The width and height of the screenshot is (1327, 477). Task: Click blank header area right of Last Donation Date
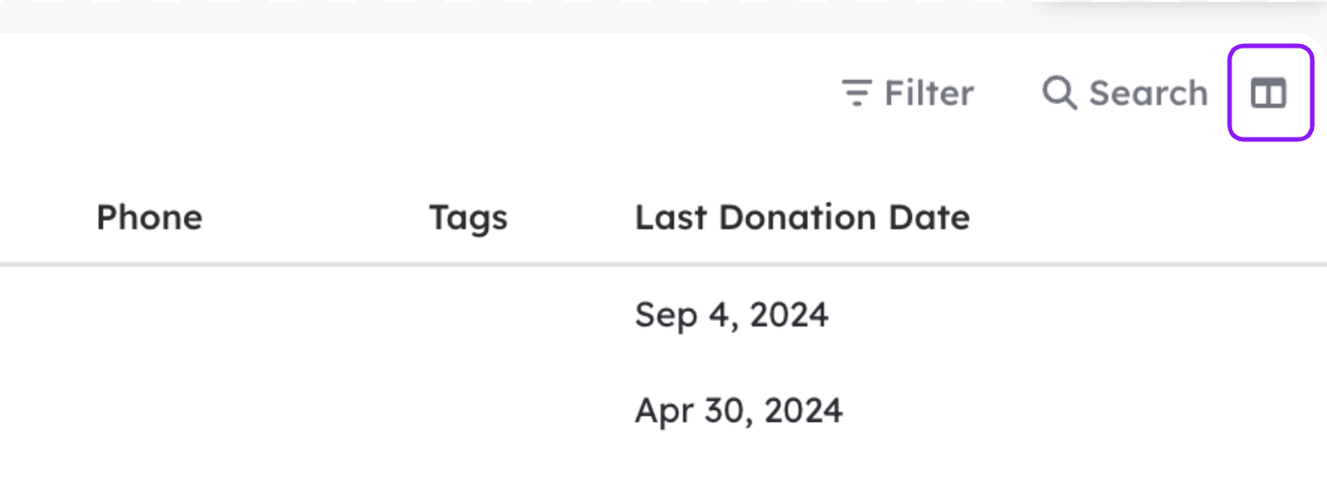coord(1149,217)
